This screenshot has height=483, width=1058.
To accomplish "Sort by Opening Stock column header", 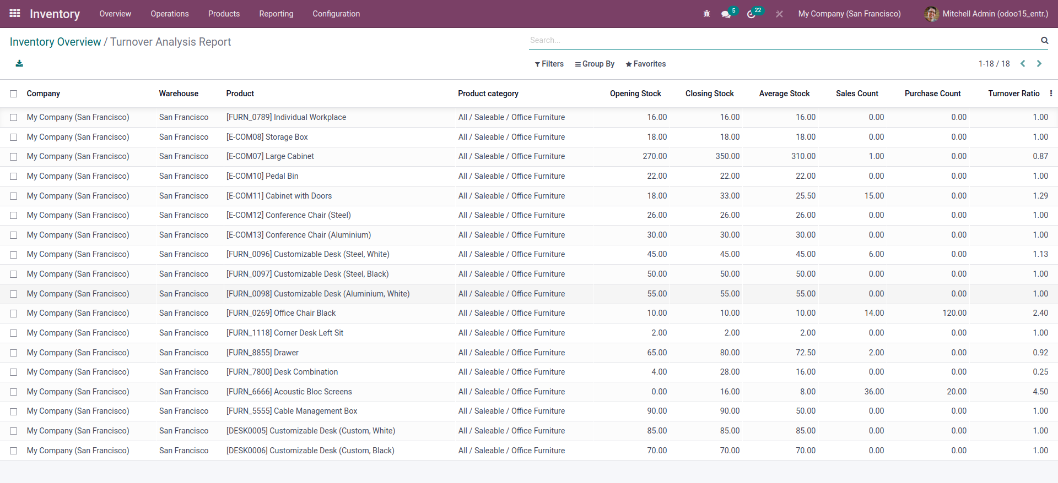I will (x=635, y=94).
